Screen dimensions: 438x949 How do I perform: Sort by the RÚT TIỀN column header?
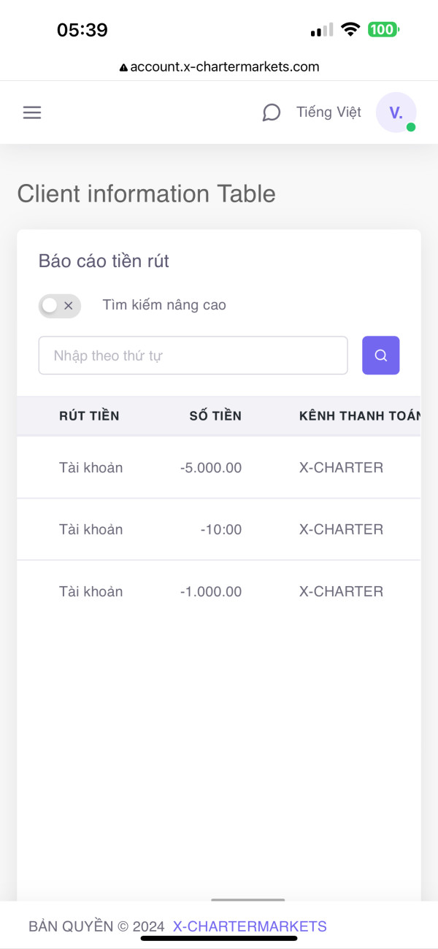pos(89,416)
